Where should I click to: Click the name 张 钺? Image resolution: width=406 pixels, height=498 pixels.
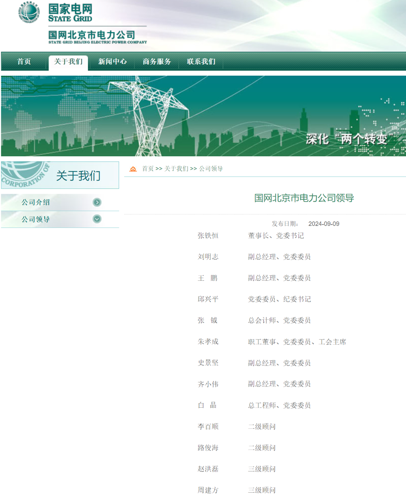point(207,320)
